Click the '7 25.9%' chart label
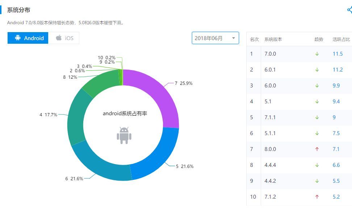 (x=184, y=83)
